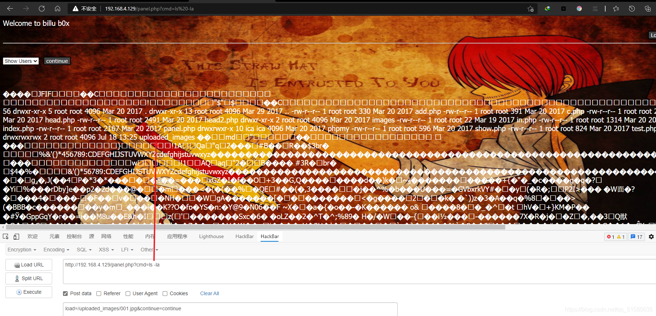Focus the HackBar URL text area

coord(359,271)
